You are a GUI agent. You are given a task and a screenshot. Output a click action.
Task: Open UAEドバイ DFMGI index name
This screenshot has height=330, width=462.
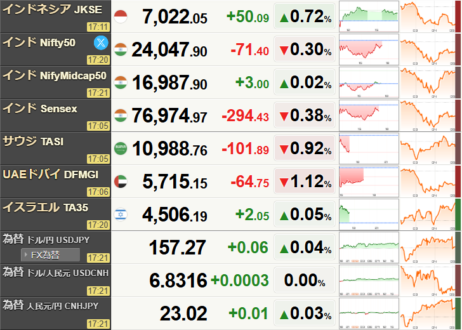pos(50,175)
